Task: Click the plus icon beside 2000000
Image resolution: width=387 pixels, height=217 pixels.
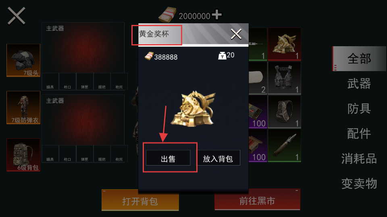Action: tap(217, 14)
